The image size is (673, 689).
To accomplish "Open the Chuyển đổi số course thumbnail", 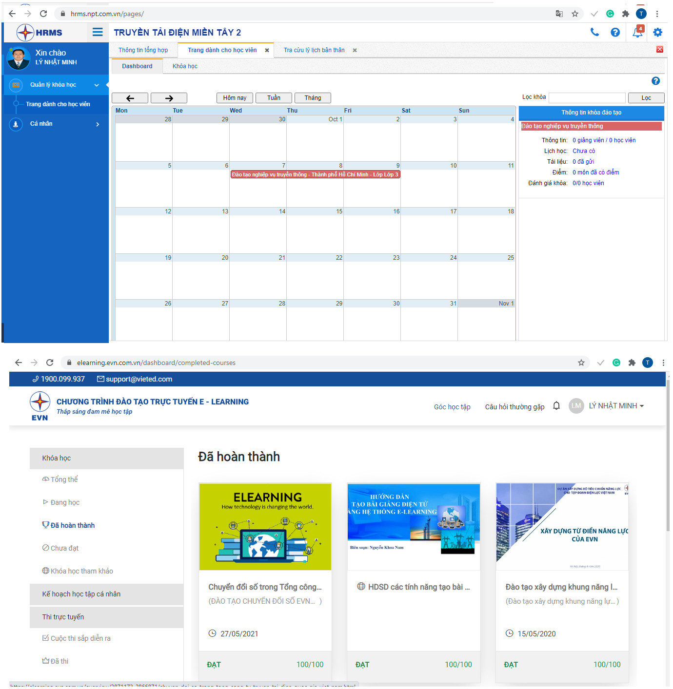I will pyautogui.click(x=265, y=527).
